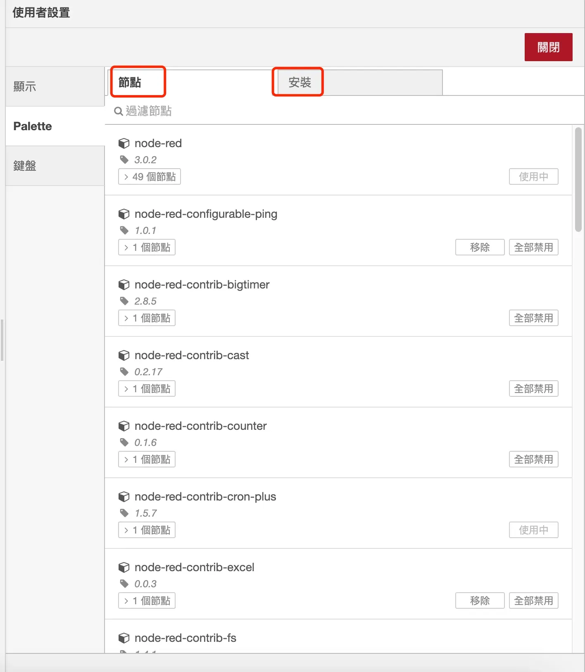The height and width of the screenshot is (672, 585).
Task: Click the version tag icon beside 3.0.2
Action: [124, 160]
